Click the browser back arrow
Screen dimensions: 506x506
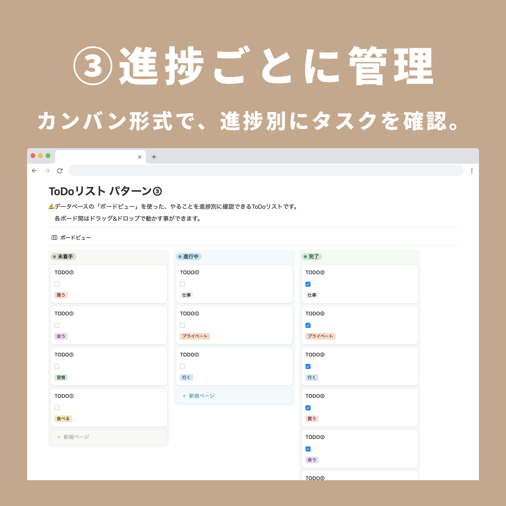(34, 171)
